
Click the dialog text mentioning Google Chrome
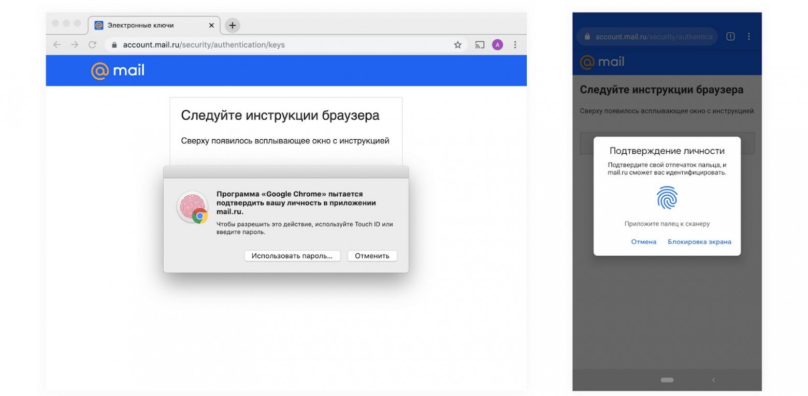click(x=296, y=202)
